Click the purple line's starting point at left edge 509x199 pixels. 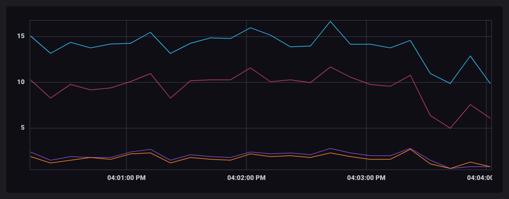[31, 152]
